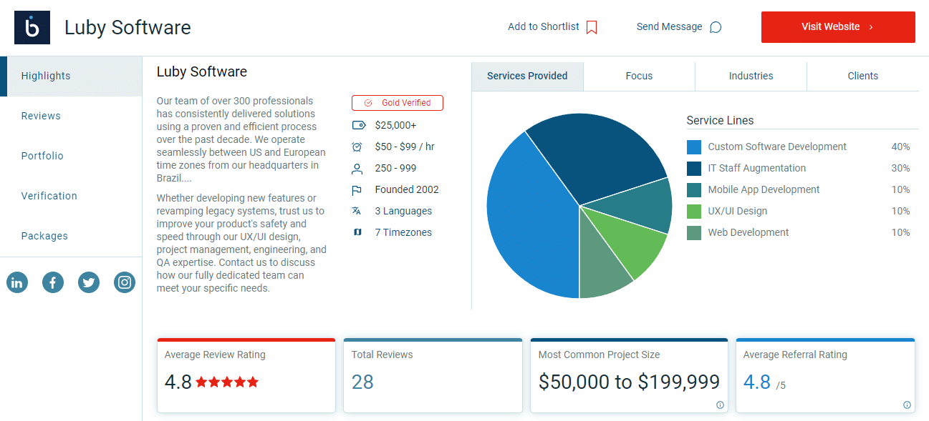929x421 pixels.
Task: Click the Luby Software logo icon
Action: (32, 28)
